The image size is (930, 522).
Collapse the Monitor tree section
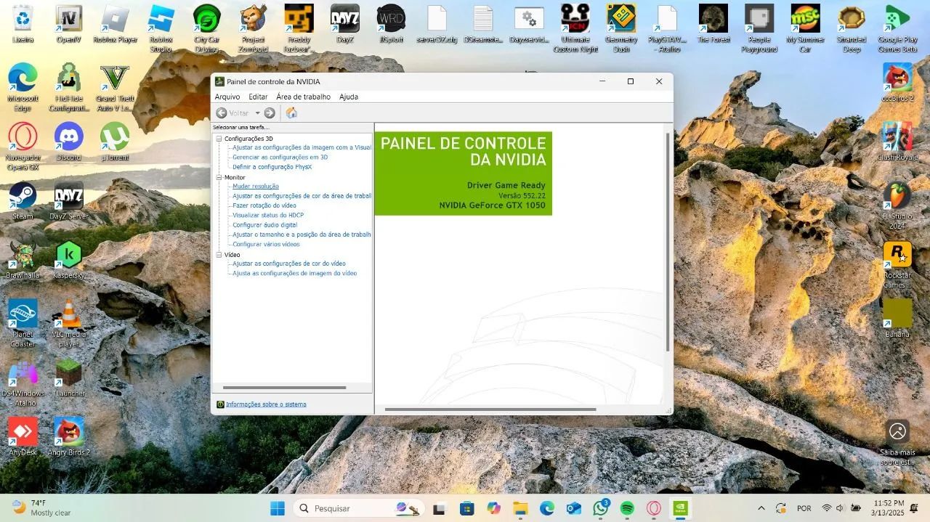pos(219,177)
